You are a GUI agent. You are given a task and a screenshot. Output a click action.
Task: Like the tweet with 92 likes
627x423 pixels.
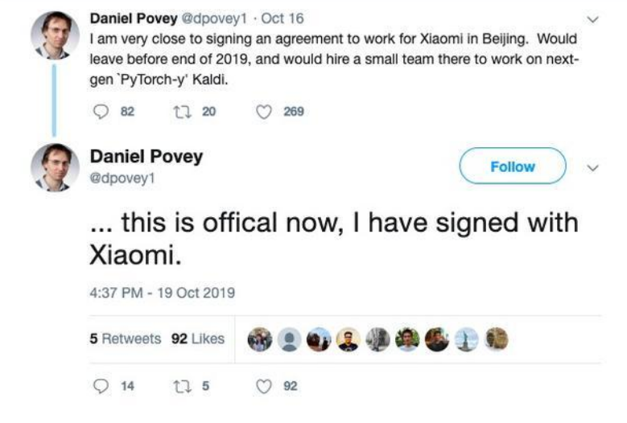[x=265, y=386]
